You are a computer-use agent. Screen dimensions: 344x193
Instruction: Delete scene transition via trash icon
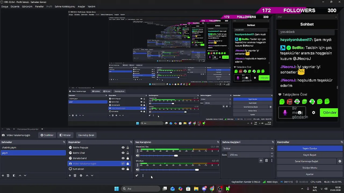(x=266, y=161)
